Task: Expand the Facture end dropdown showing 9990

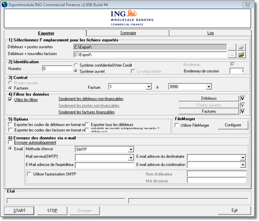Action: point(209,87)
